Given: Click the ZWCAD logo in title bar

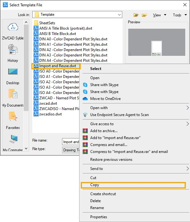Looking at the screenshot, I should tap(5, 5).
